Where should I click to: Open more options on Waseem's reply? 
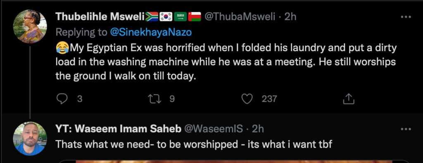406,129
